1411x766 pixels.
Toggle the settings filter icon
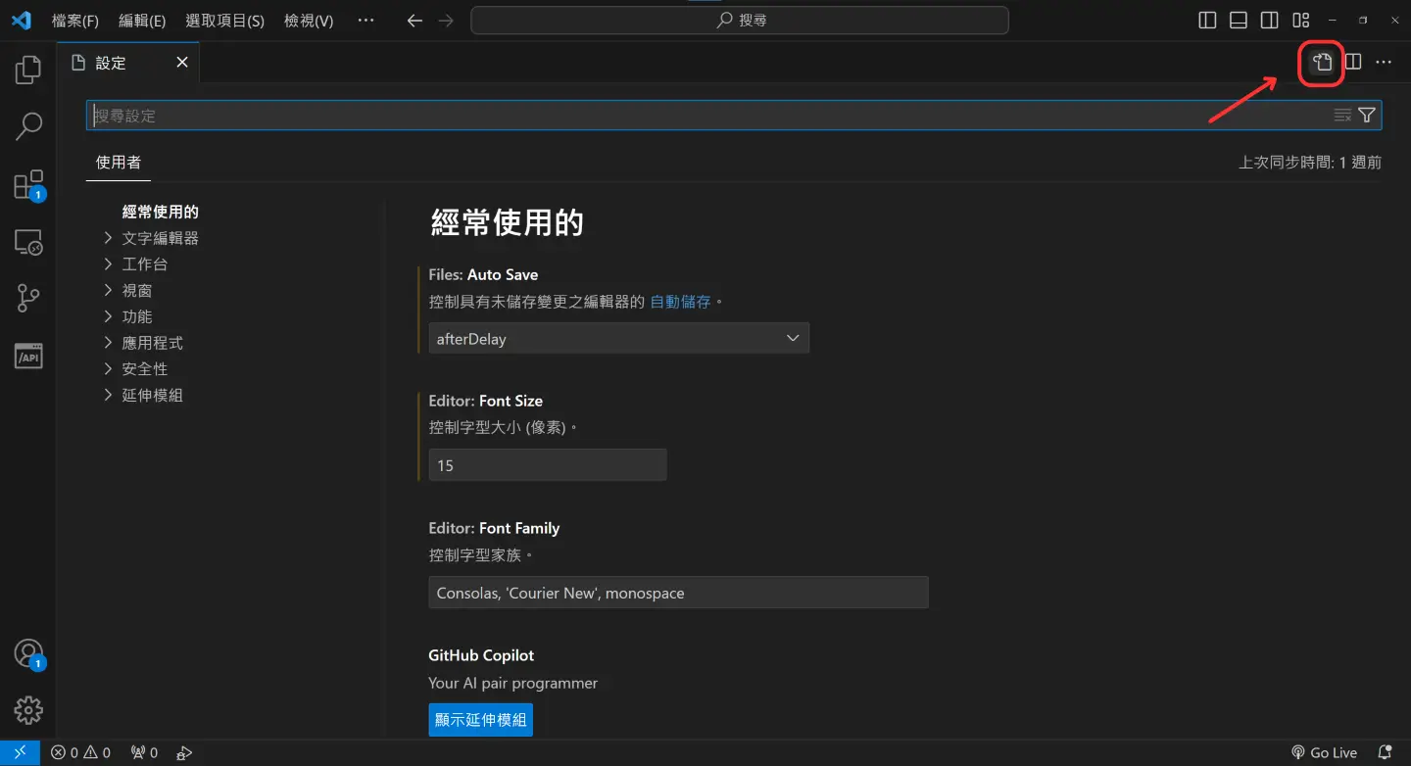click(1367, 115)
